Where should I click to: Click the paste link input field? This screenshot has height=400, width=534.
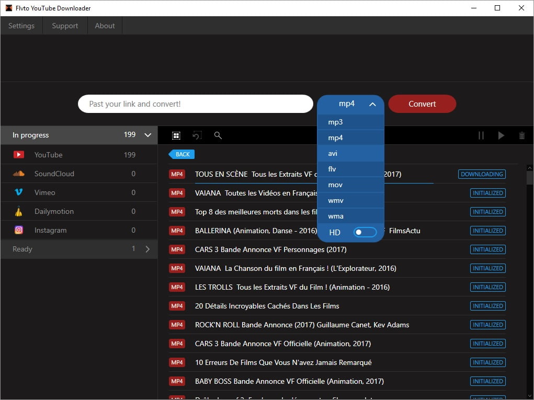[x=196, y=104]
